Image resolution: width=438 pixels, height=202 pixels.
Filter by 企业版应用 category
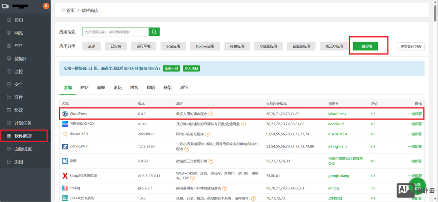[301, 46]
